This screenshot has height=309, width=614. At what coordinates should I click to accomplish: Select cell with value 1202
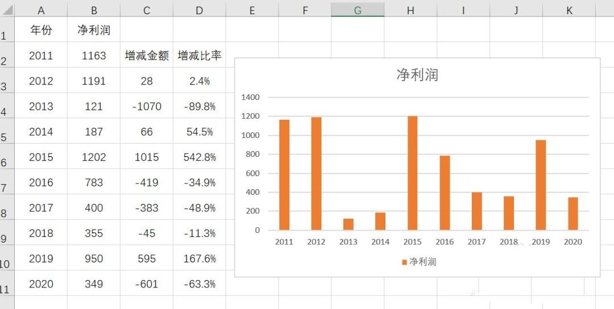[x=94, y=157]
